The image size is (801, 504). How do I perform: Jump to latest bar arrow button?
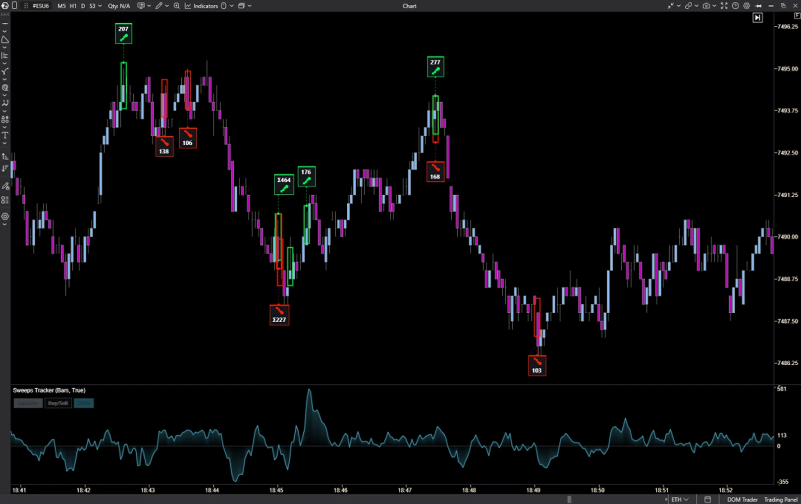[x=757, y=18]
